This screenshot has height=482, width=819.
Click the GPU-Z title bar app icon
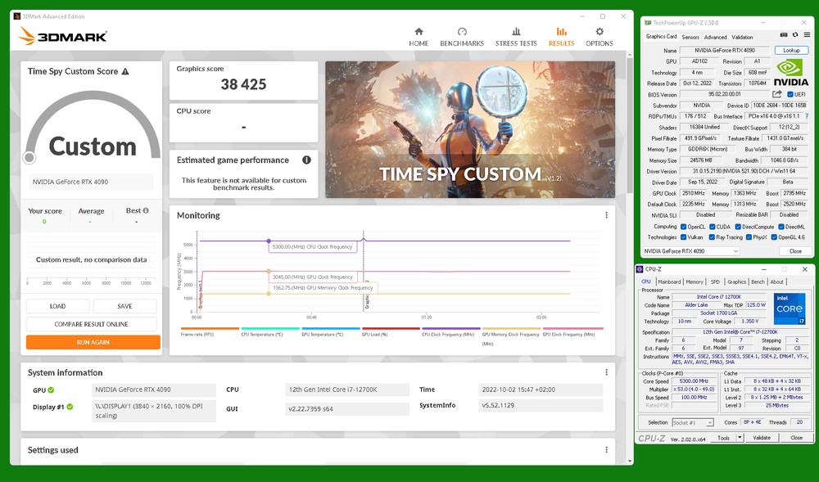[648, 23]
